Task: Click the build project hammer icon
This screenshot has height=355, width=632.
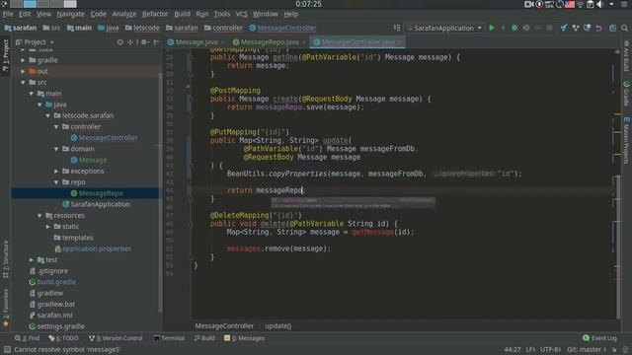Action: pos(397,28)
